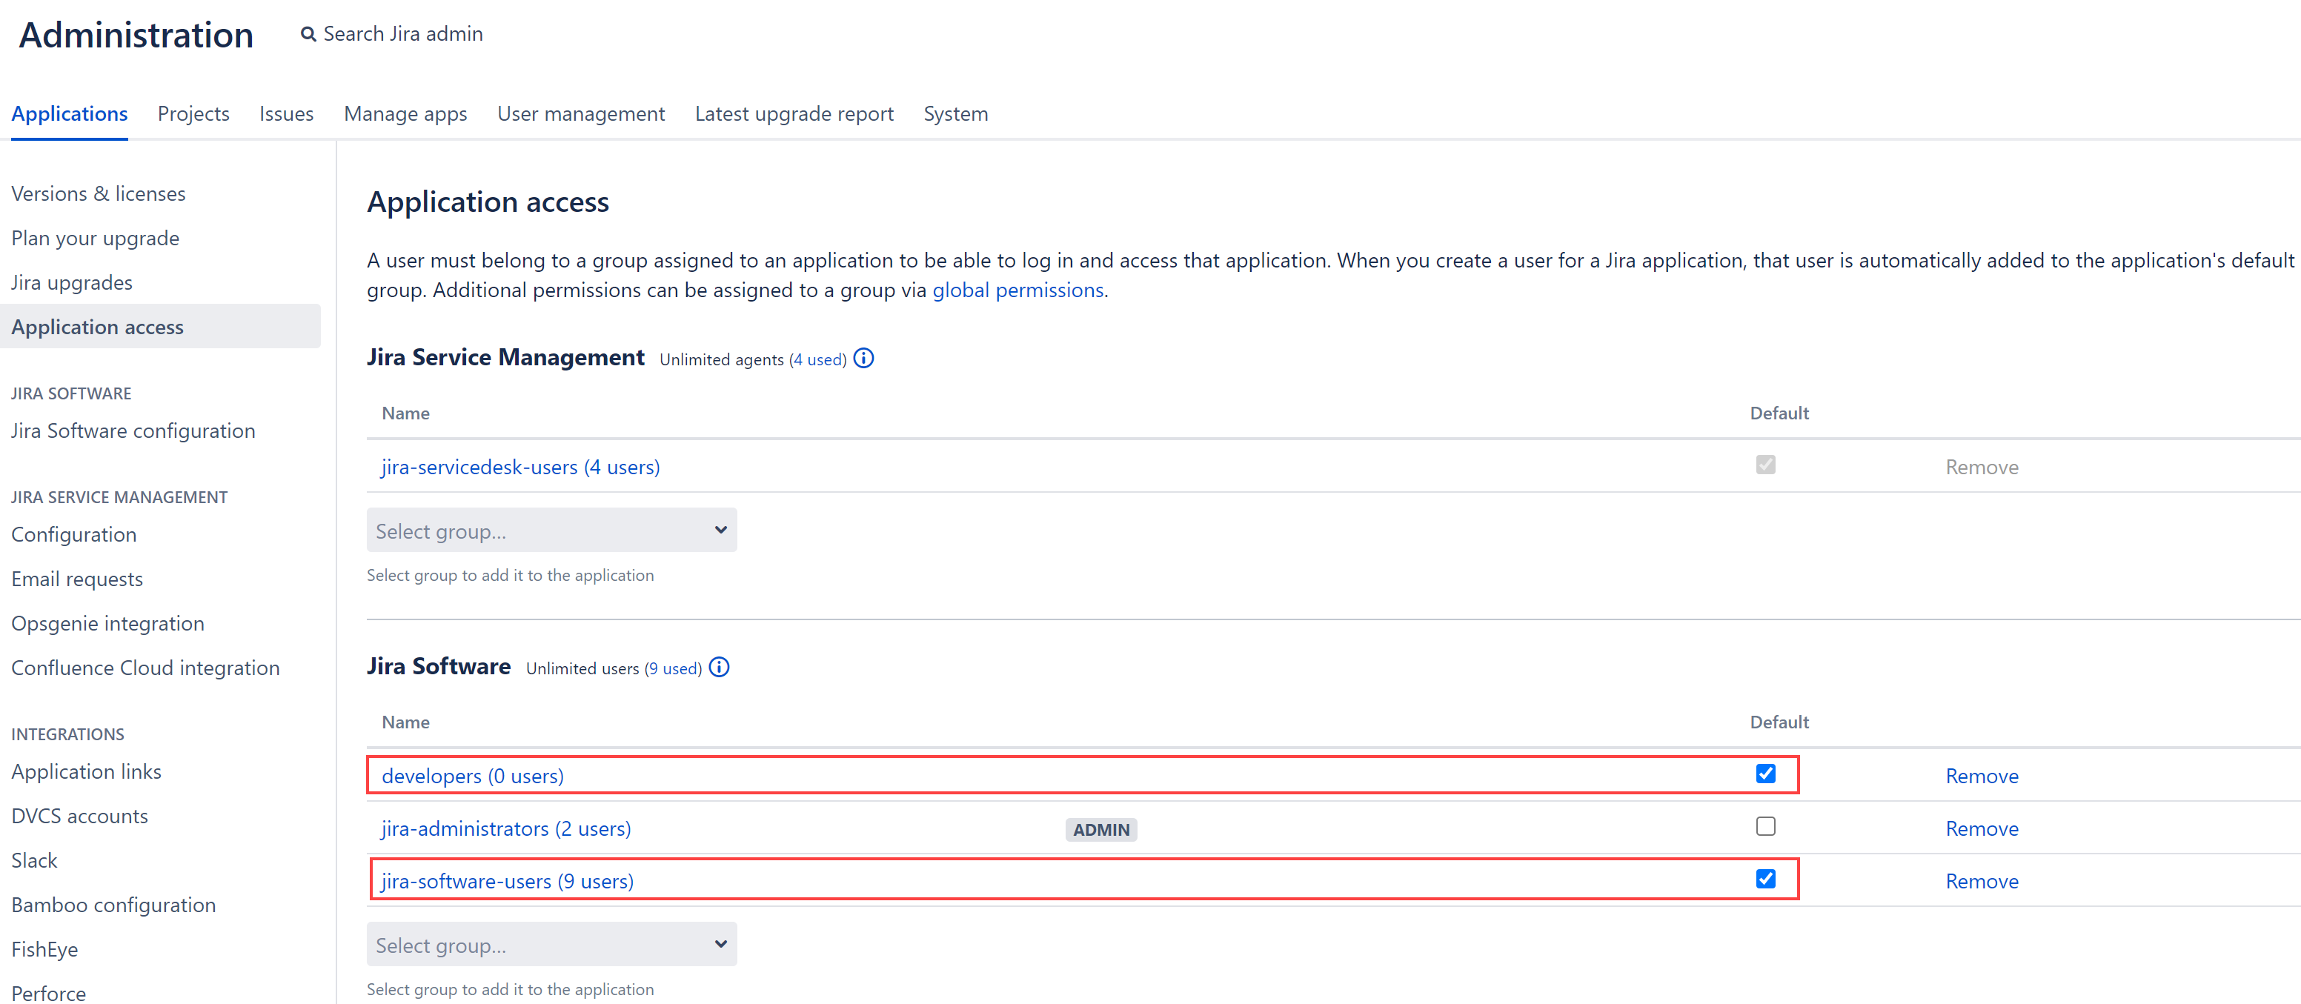Click the search magnifier icon
The height and width of the screenshot is (1004, 2301).
308,35
